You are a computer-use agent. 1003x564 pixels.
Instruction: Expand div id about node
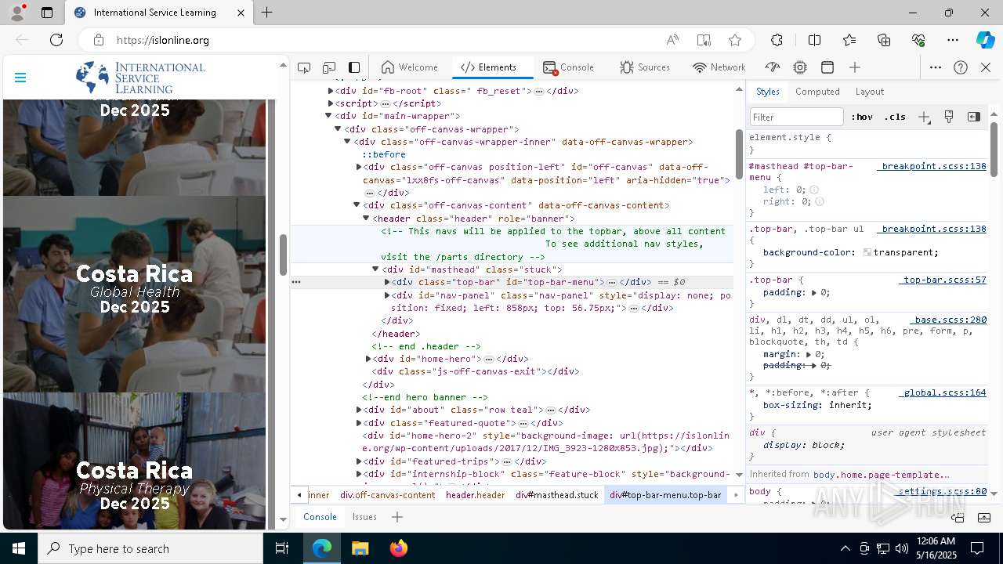point(359,410)
